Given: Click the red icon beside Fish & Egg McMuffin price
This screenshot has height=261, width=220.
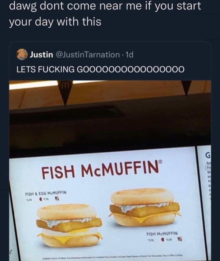Looking at the screenshot, I should click(x=44, y=198).
